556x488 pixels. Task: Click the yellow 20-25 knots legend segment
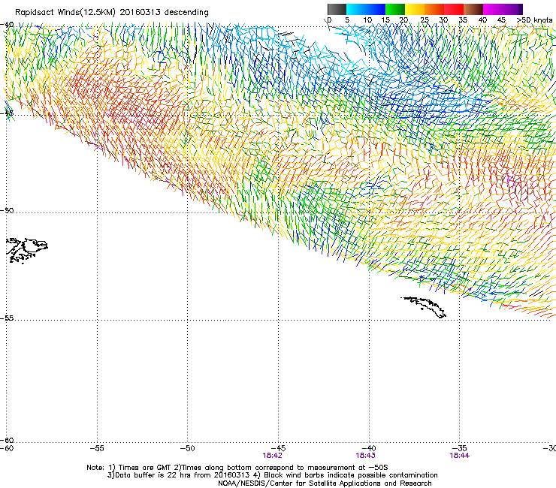[415, 9]
